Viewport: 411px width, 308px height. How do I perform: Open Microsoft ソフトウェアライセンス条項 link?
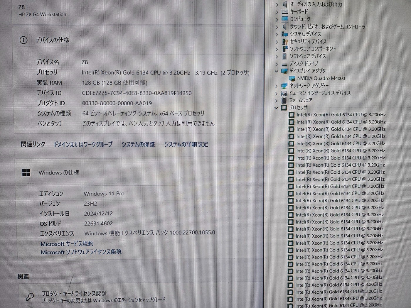[81, 252]
